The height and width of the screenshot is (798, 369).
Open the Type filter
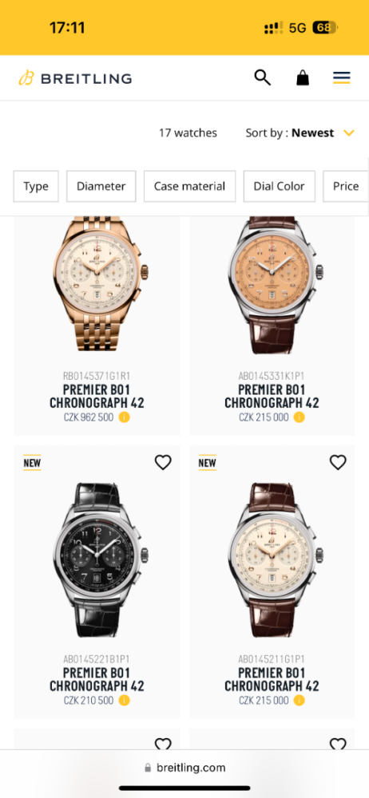[x=36, y=186]
